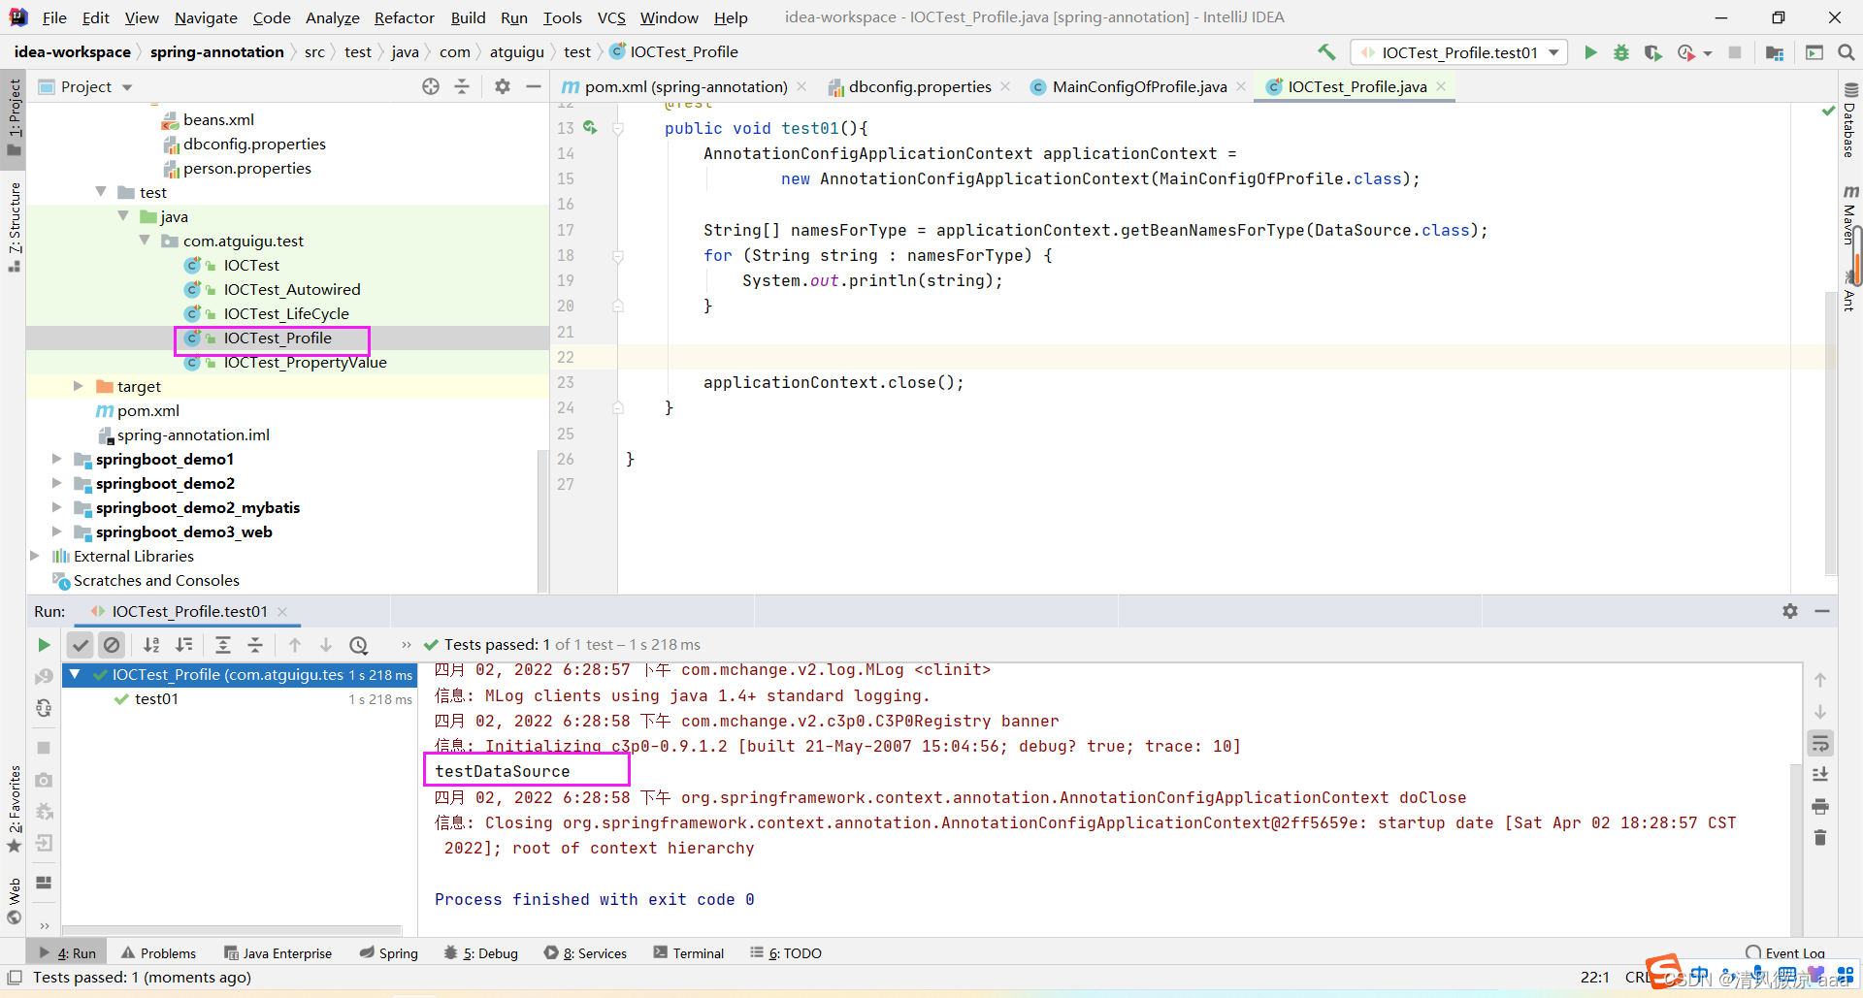Image resolution: width=1863 pixels, height=998 pixels.
Task: Toggle show ignored tests button
Action: (112, 645)
